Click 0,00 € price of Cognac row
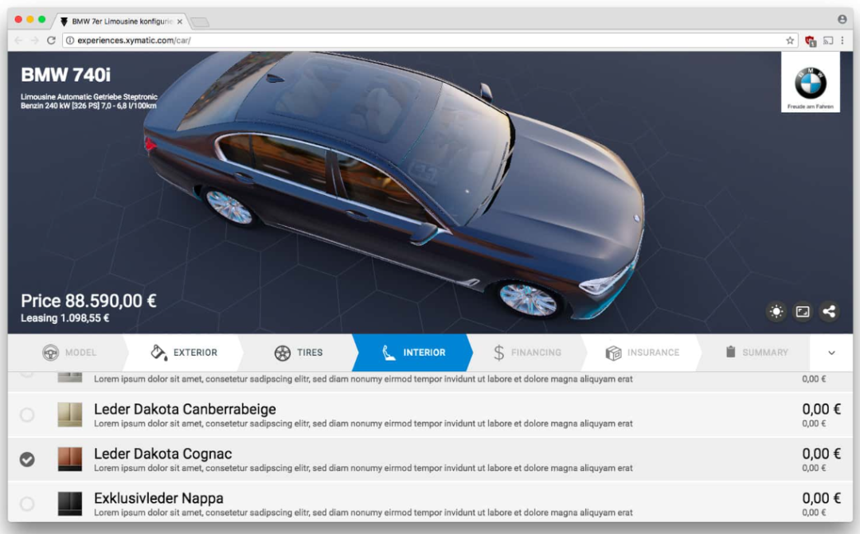Screen dimensions: 860x534 pos(821,454)
